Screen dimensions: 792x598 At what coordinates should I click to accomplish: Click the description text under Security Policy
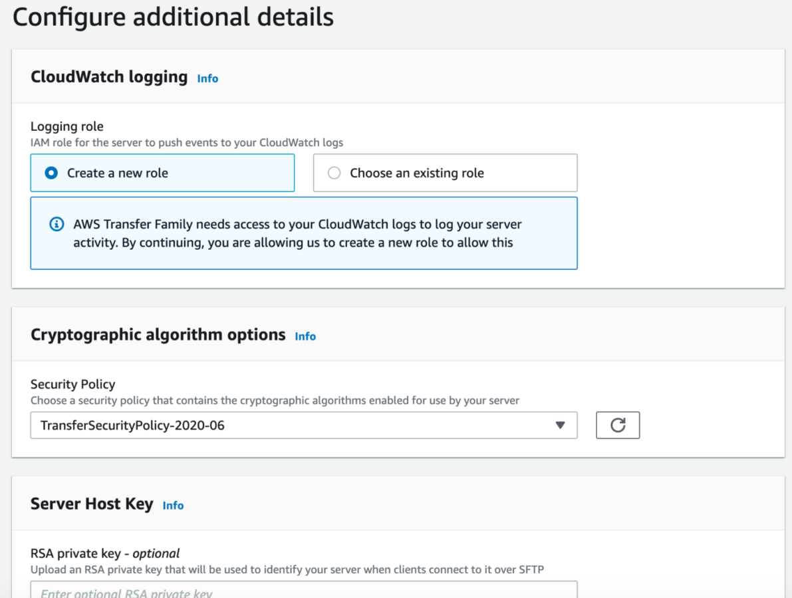[275, 401]
